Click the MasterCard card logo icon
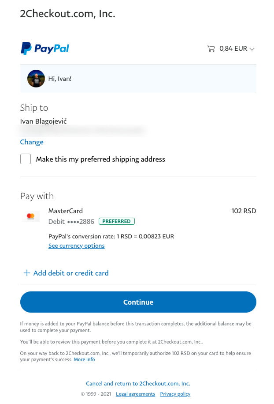The height and width of the screenshot is (404, 274). [31, 216]
